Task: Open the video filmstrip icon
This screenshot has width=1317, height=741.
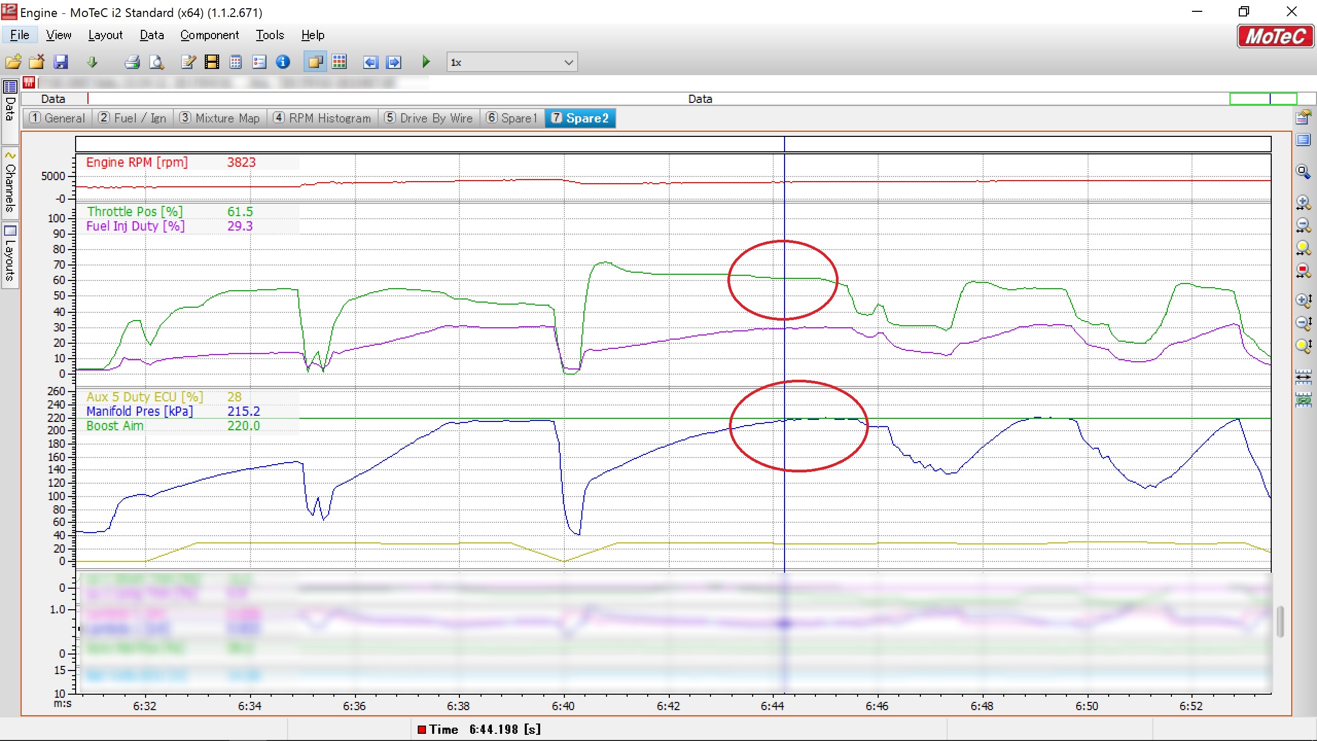Action: click(211, 62)
